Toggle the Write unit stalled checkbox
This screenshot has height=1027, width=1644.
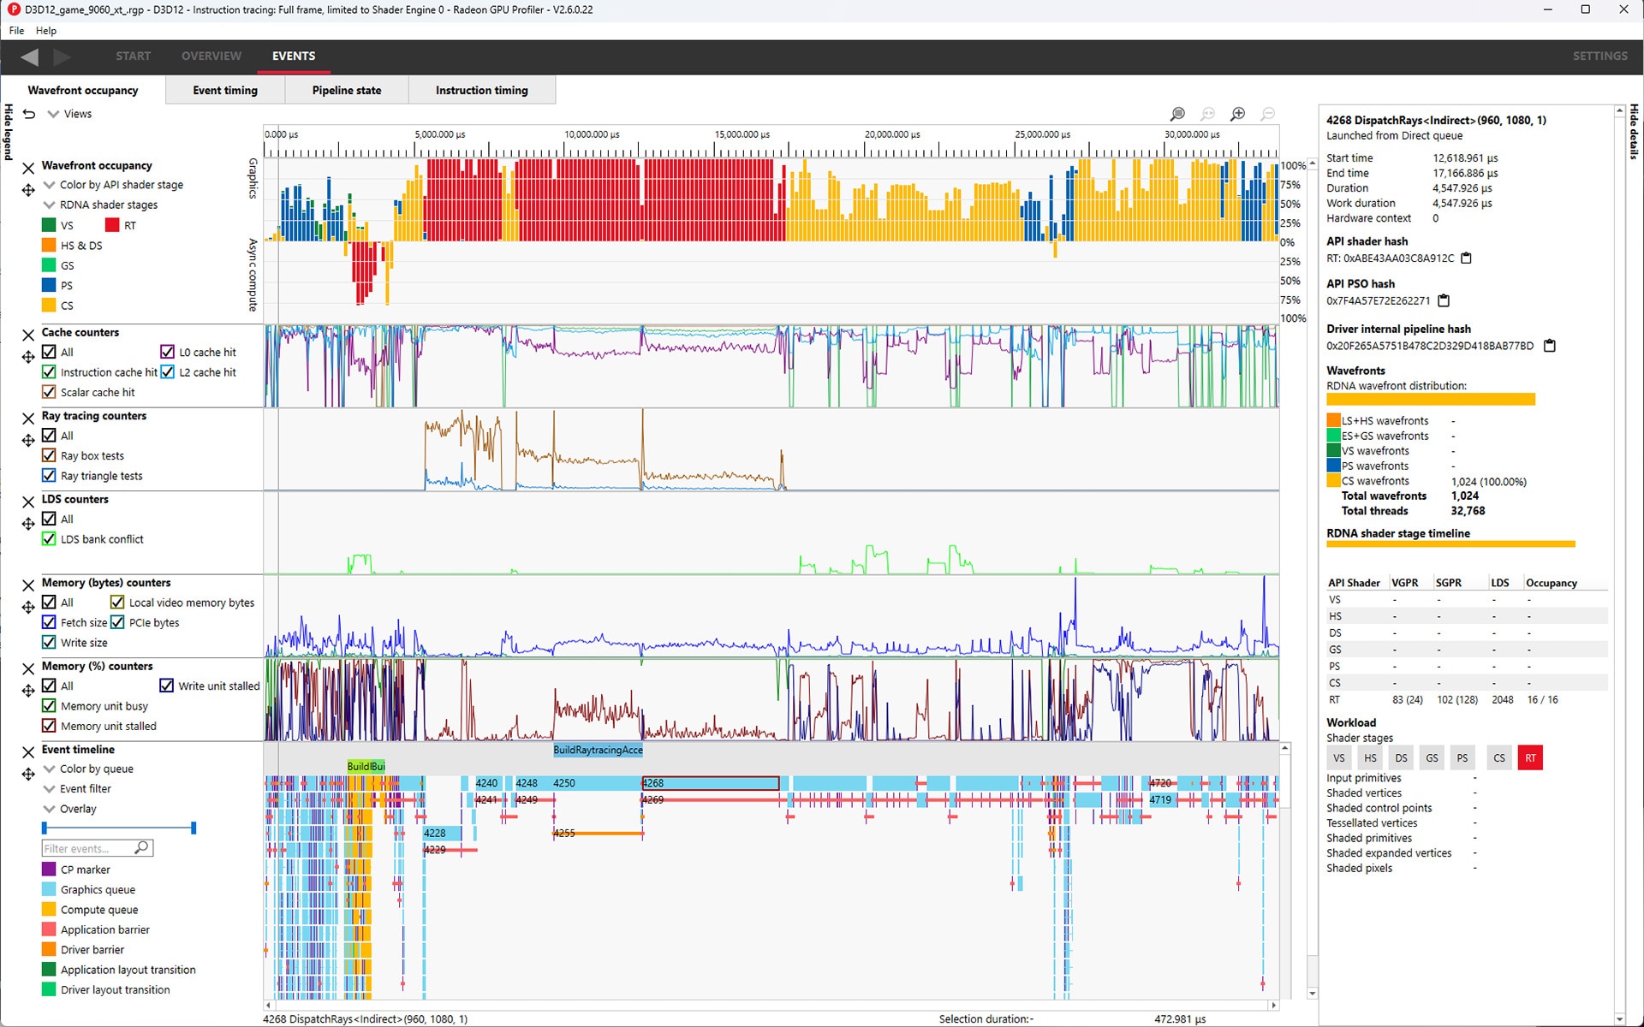[x=167, y=686]
